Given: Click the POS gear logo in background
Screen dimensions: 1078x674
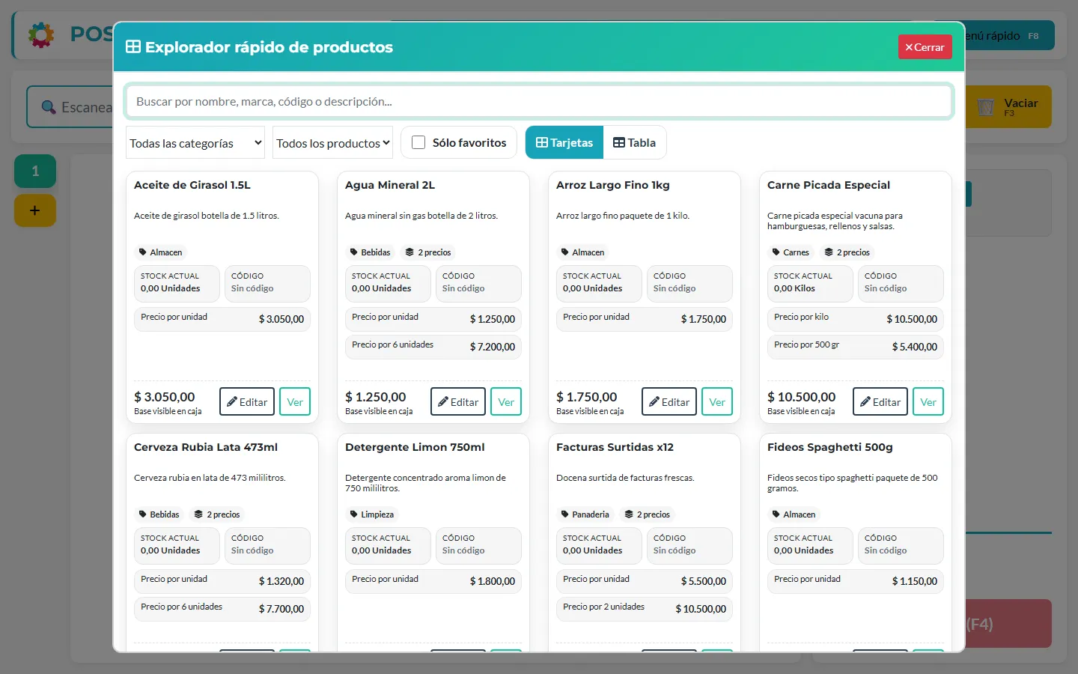Looking at the screenshot, I should coord(41,35).
